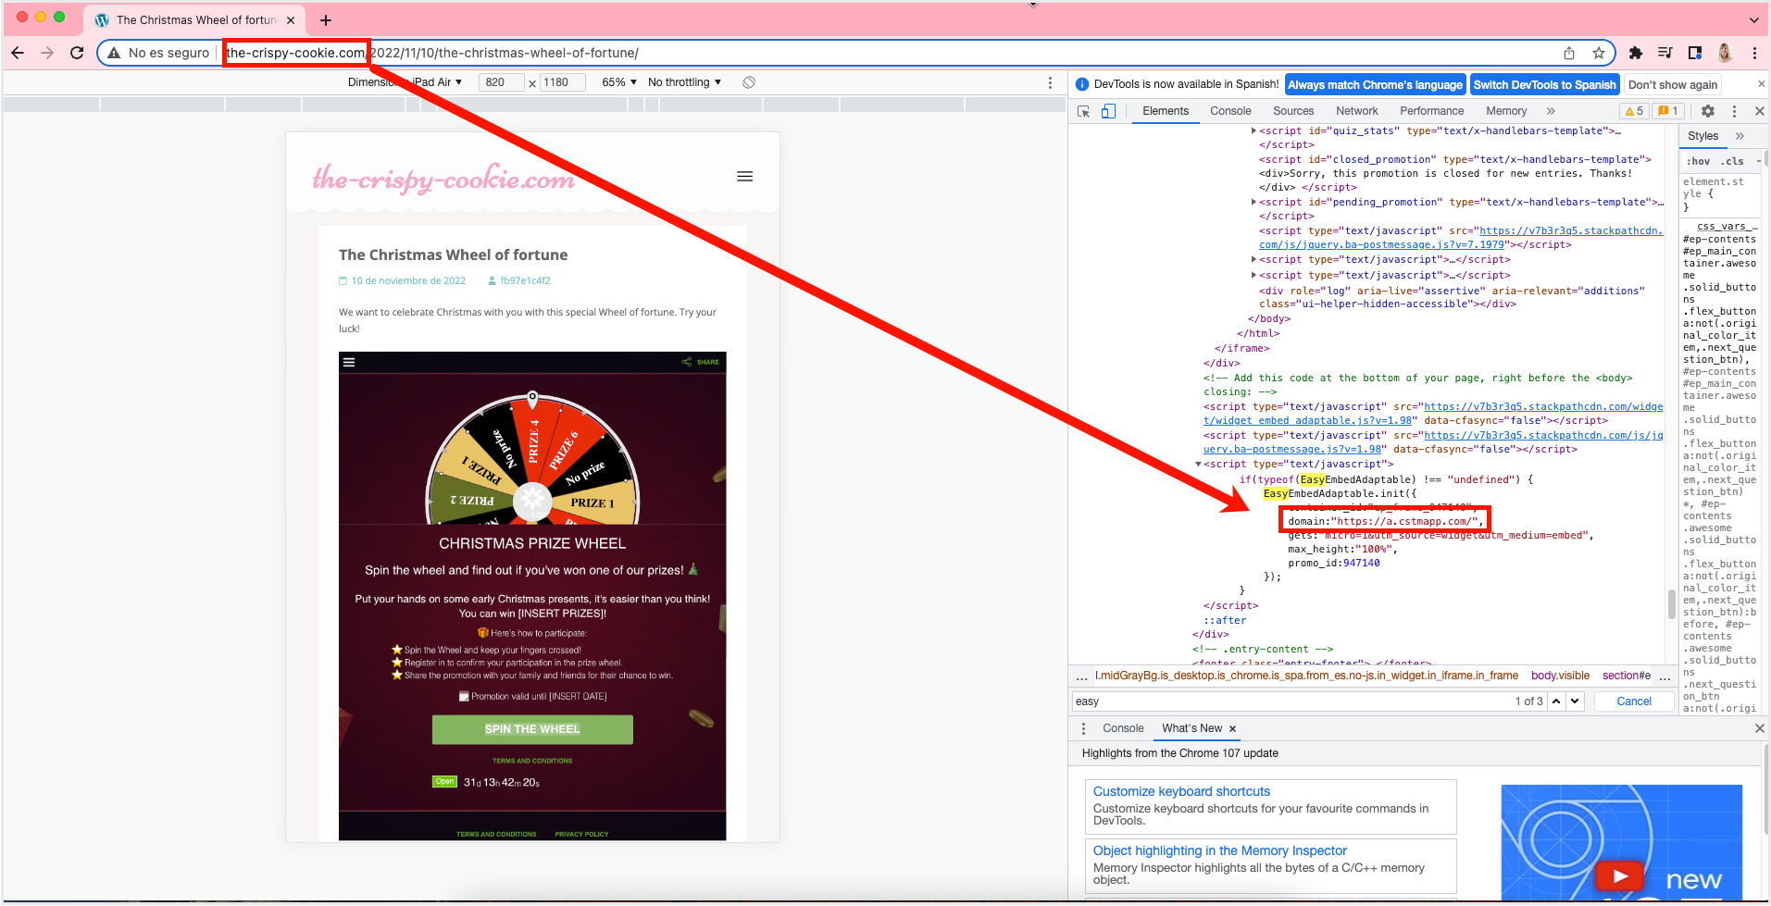Open the Chrome extensions puzzle icon
Viewport: 1771px width, 906px height.
point(1636,53)
